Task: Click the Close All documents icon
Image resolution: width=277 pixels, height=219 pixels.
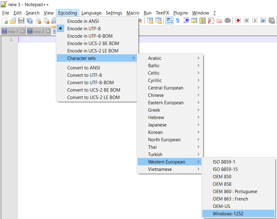Action: pyautogui.click(x=47, y=21)
